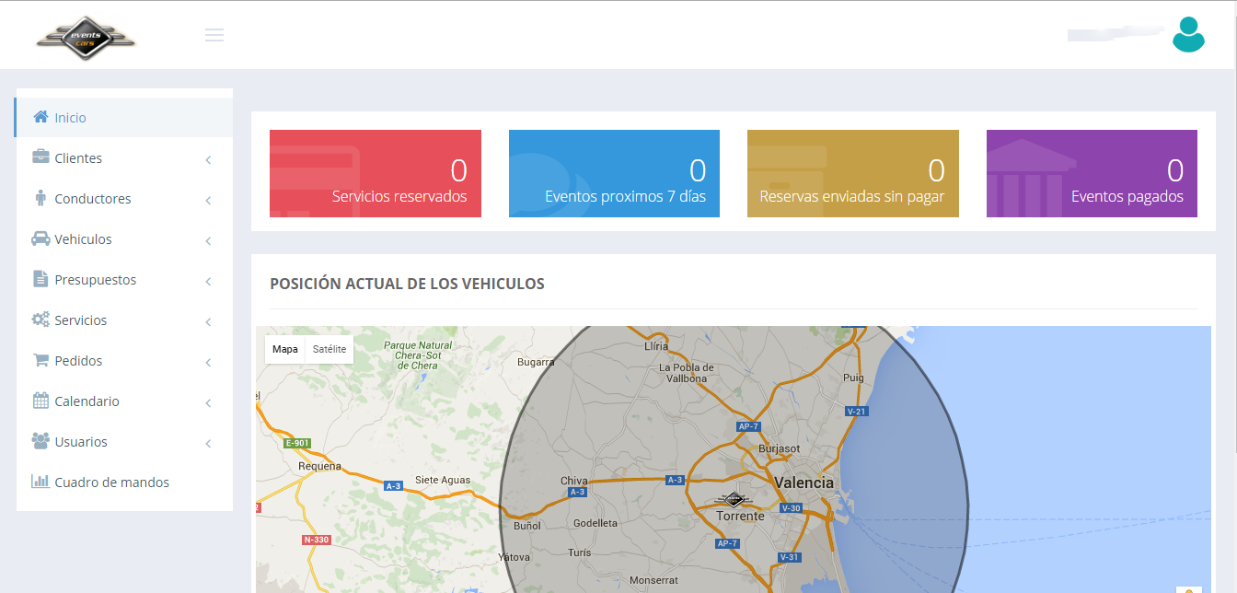The width and height of the screenshot is (1237, 593).
Task: Click the Events Cars logo
Action: 86,38
